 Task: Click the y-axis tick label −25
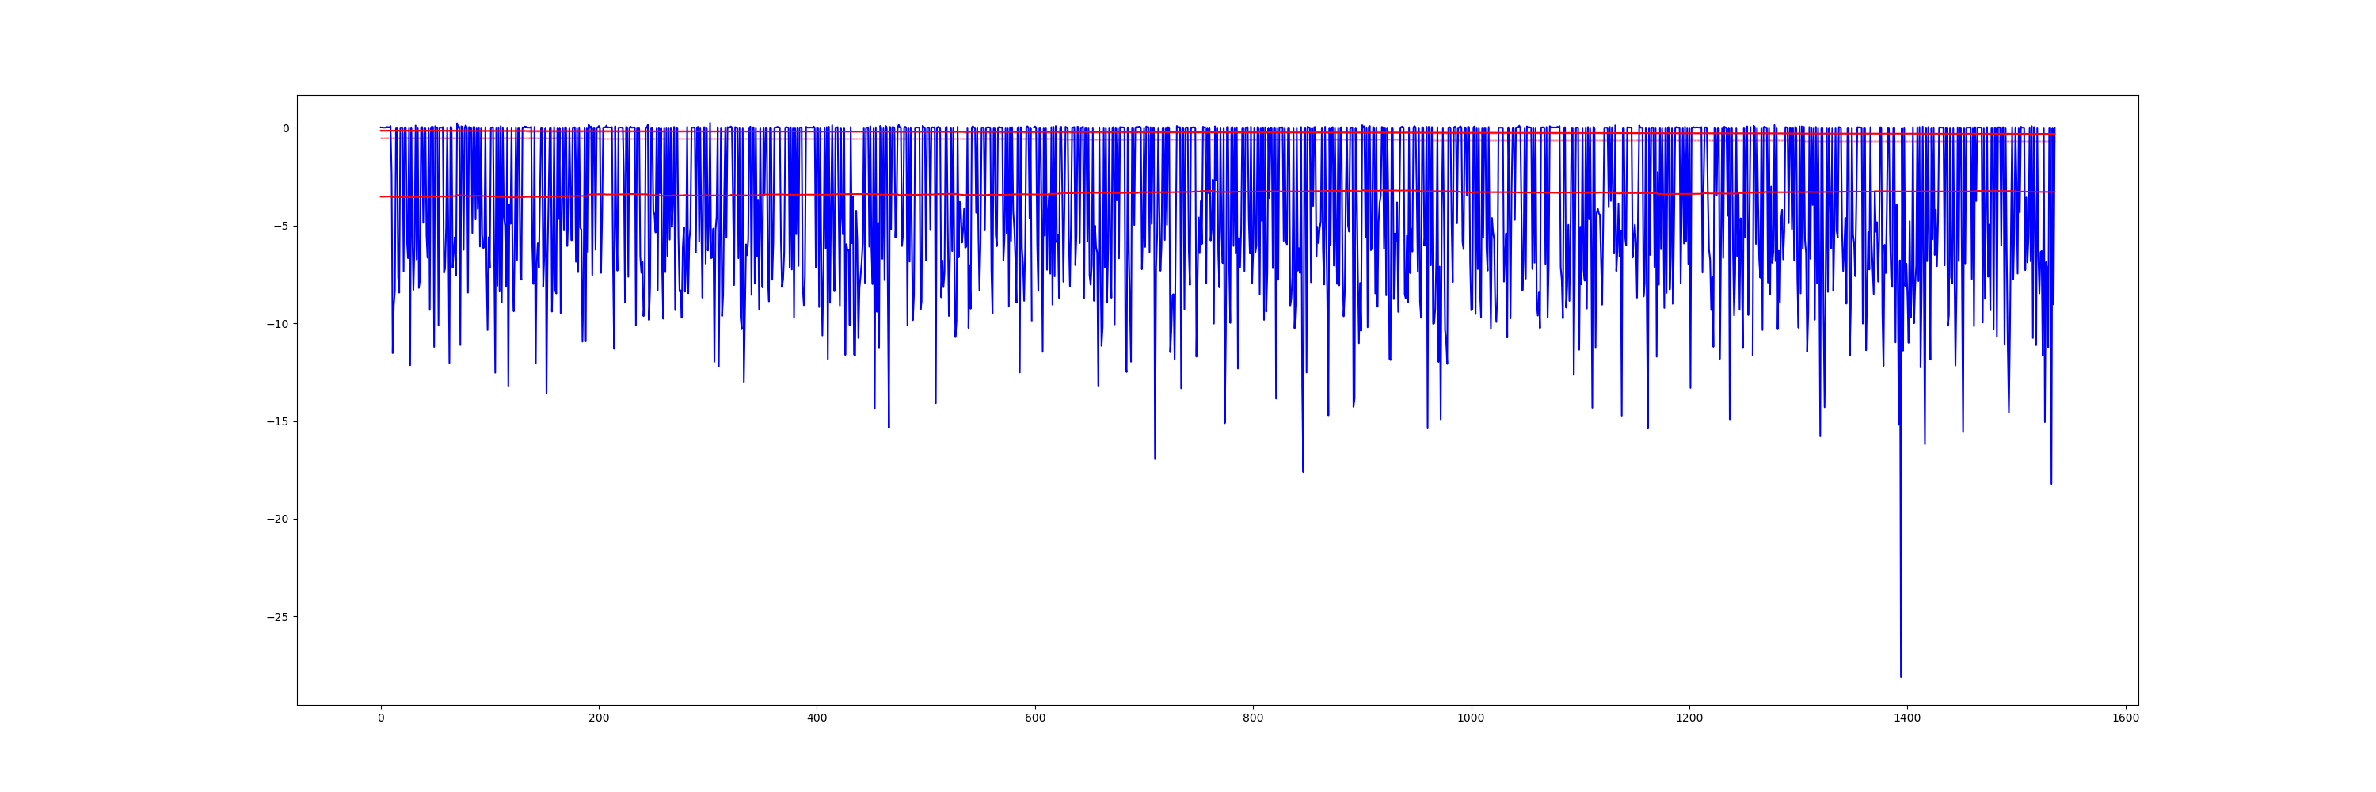pos(278,617)
